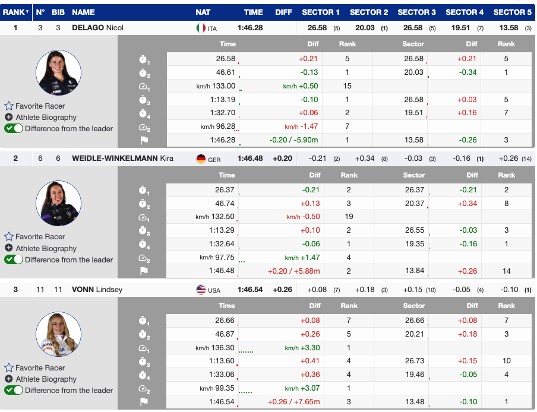The width and height of the screenshot is (537, 412).
Task: Click USA flag icon in Vonn row
Action: (201, 290)
